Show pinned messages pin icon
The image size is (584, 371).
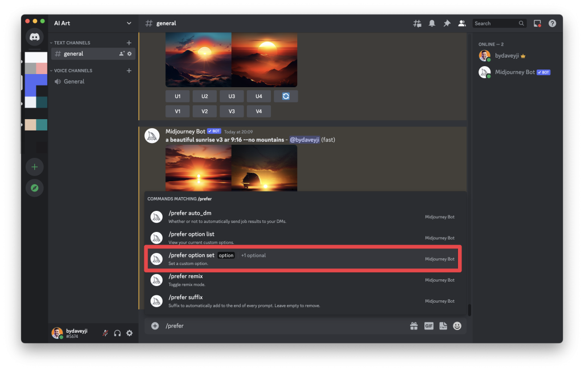[x=447, y=23]
